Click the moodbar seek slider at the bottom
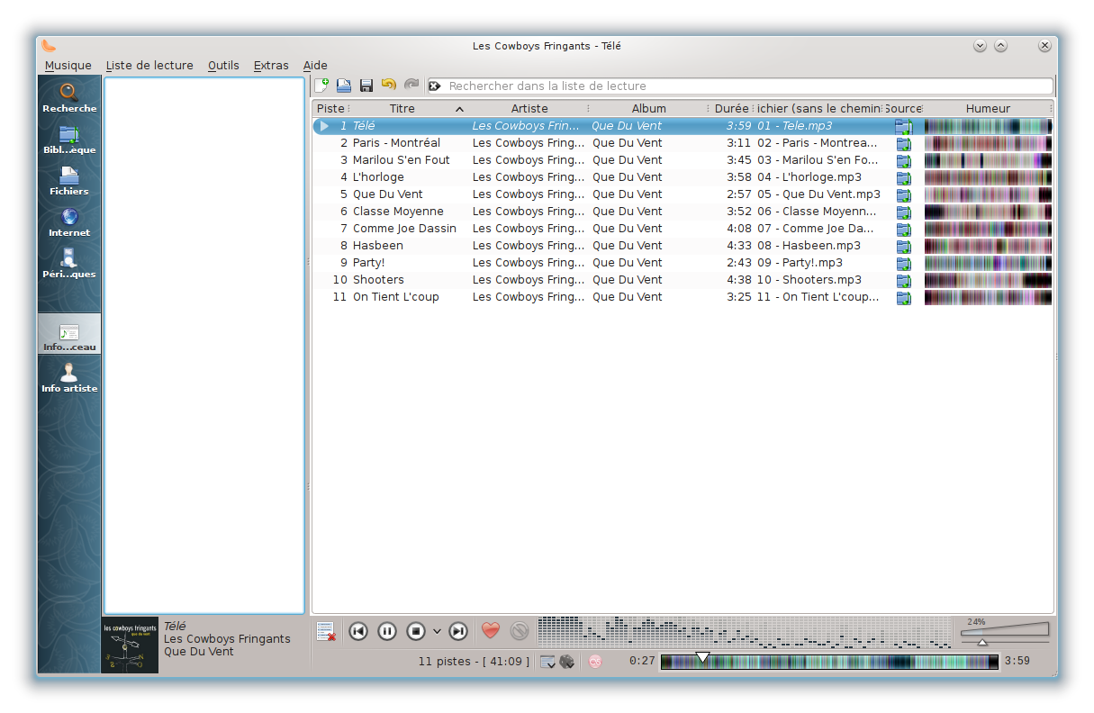This screenshot has width=1094, height=713. pyautogui.click(x=829, y=662)
